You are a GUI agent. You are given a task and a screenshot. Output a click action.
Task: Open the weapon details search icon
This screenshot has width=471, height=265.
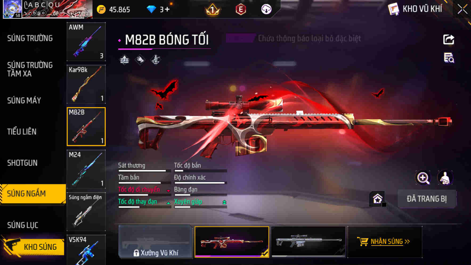point(449,58)
